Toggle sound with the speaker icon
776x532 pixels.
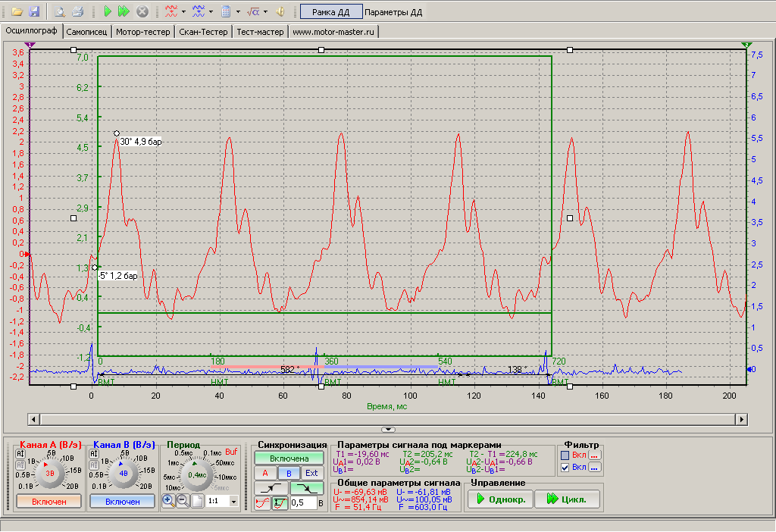click(280, 11)
